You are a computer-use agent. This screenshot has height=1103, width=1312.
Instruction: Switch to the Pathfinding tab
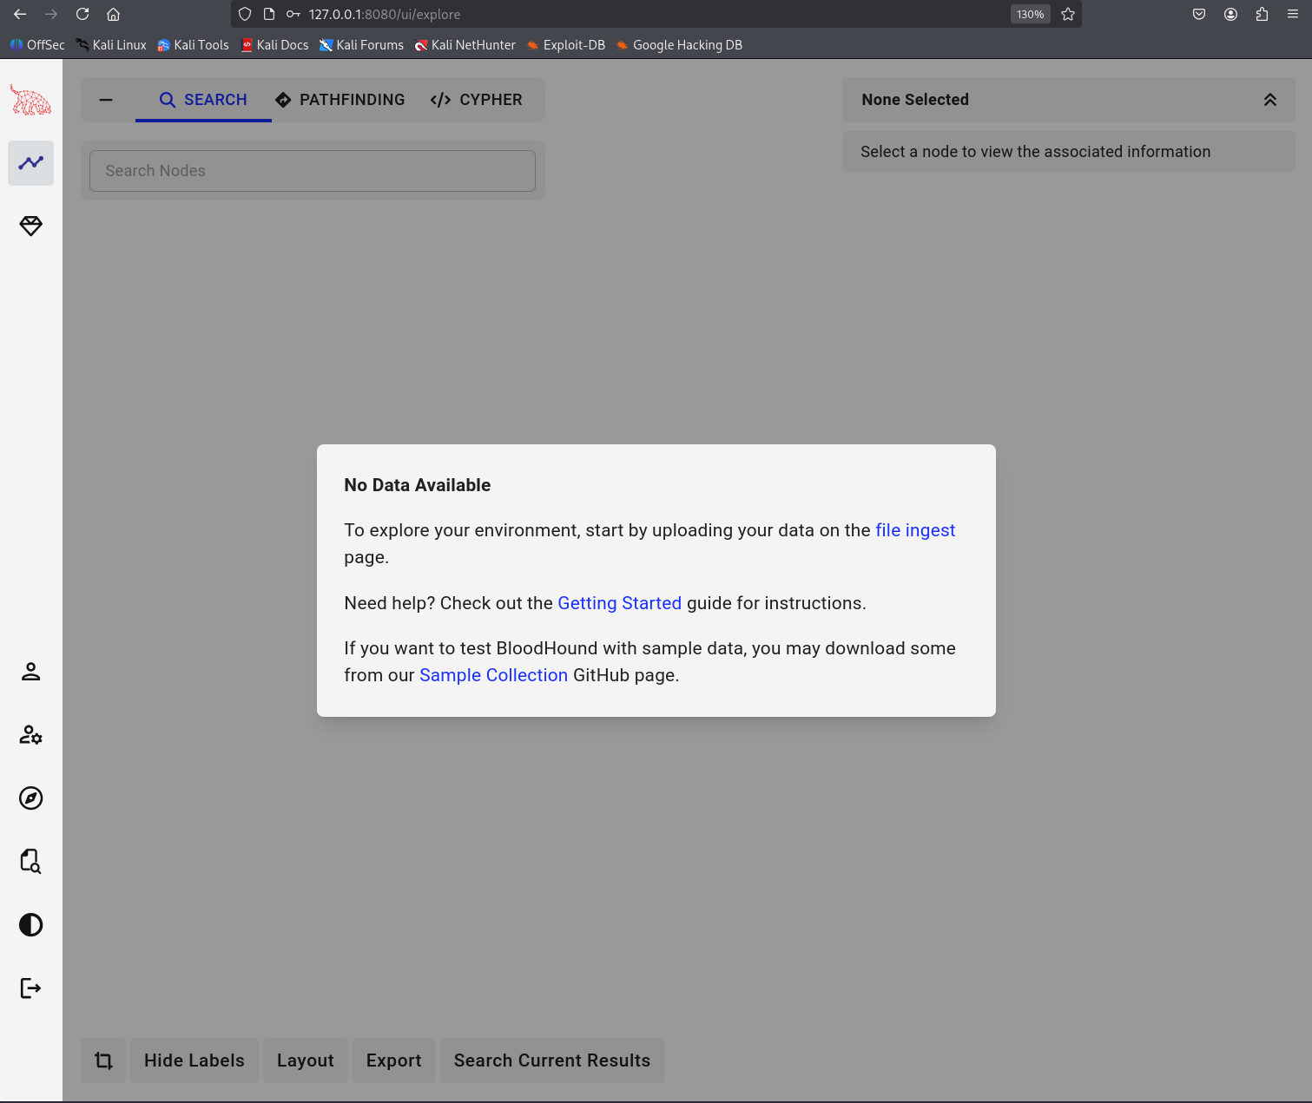pyautogui.click(x=340, y=100)
